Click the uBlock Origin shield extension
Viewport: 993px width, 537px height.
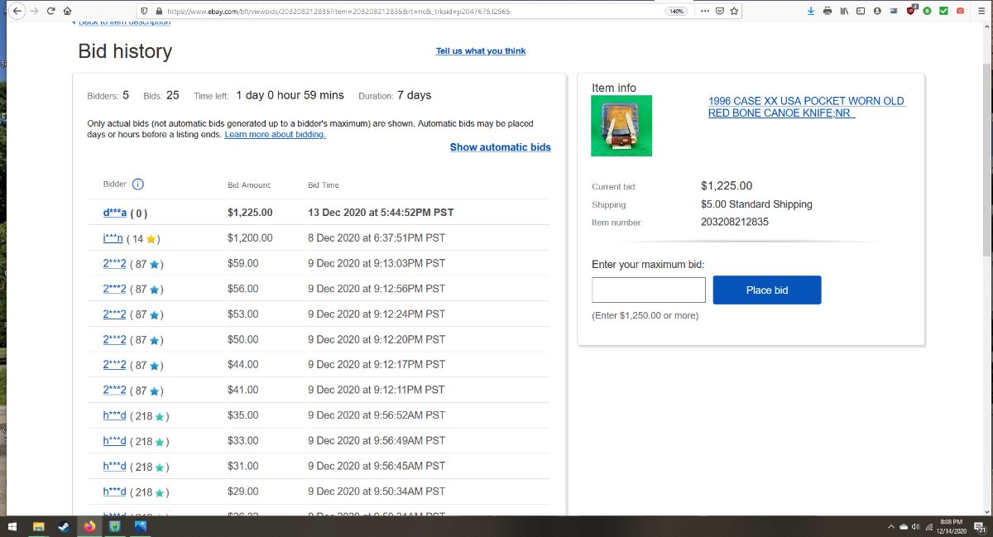(x=911, y=11)
